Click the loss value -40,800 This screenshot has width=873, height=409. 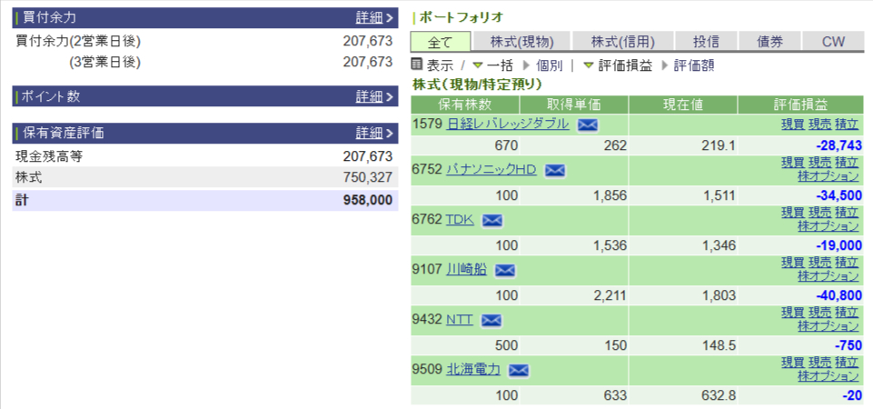838,295
